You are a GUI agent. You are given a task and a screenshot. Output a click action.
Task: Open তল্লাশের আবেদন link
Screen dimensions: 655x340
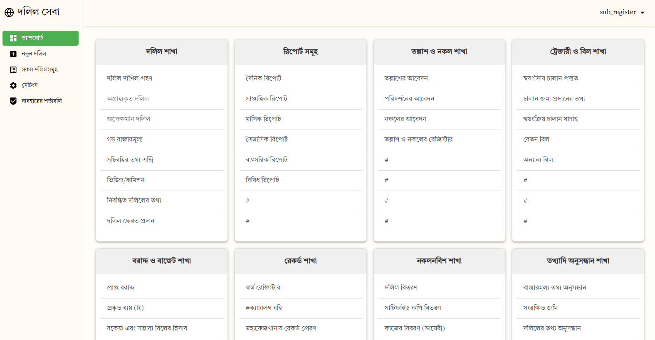click(x=406, y=78)
